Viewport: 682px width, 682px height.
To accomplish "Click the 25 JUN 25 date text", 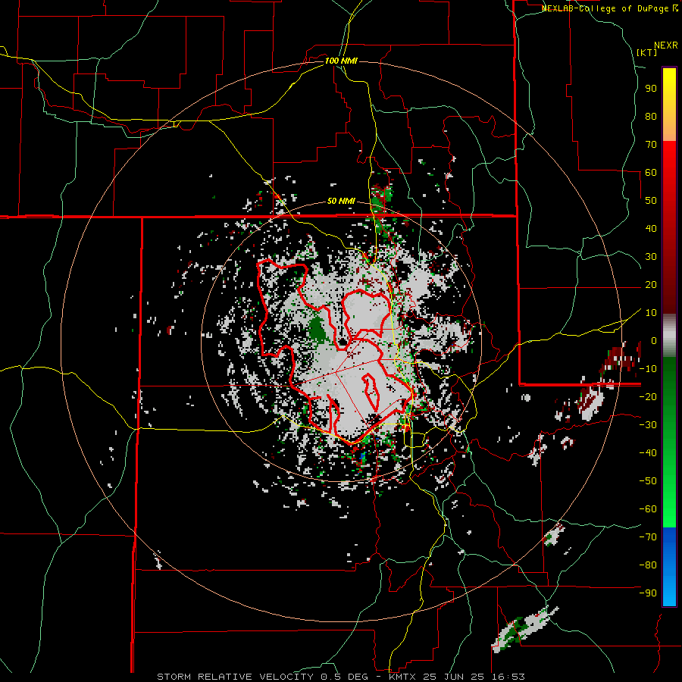I will pos(454,677).
